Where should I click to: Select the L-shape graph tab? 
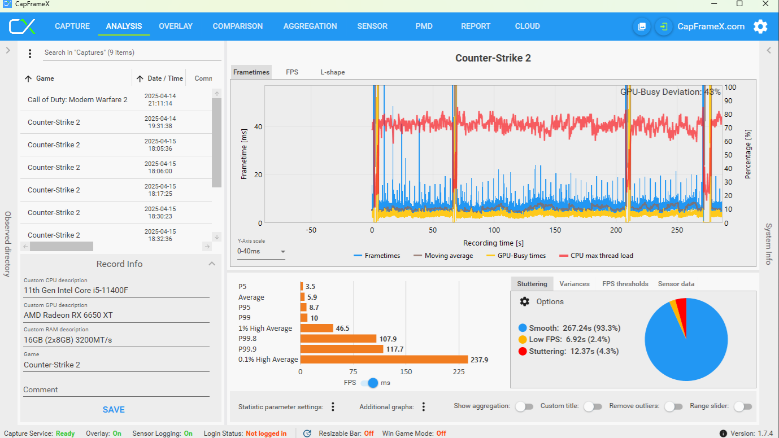[333, 72]
